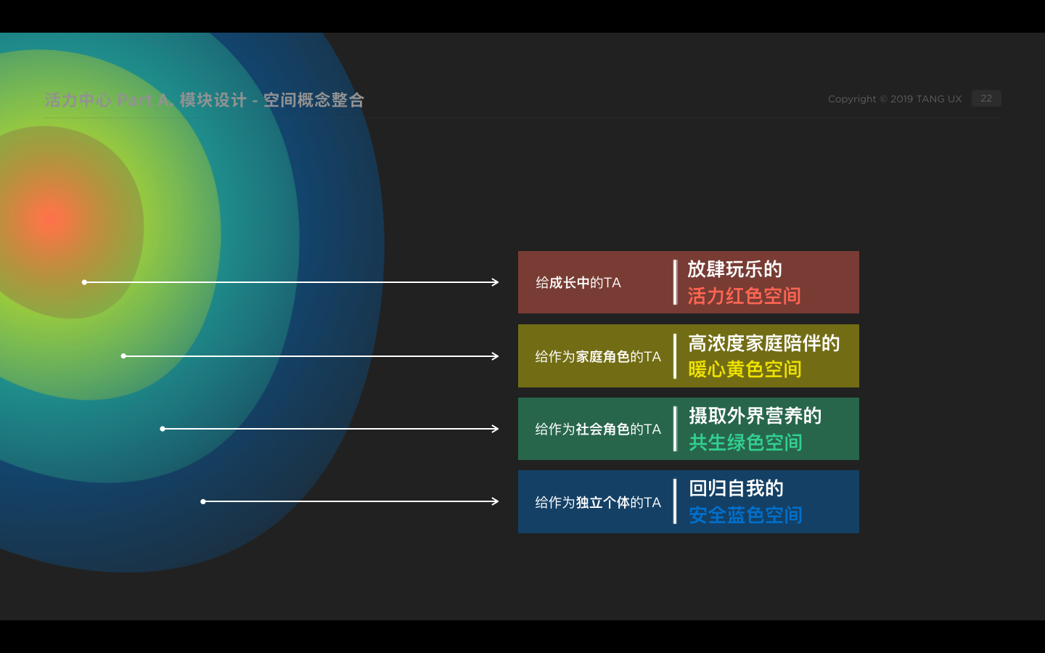The height and width of the screenshot is (653, 1045).
Task: Click the '摄取外界营养的' heading text
Action: (x=755, y=416)
